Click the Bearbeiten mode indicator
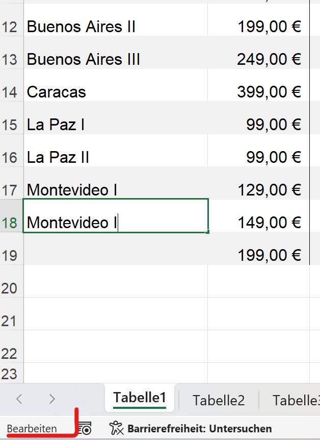The image size is (320, 440). click(32, 429)
